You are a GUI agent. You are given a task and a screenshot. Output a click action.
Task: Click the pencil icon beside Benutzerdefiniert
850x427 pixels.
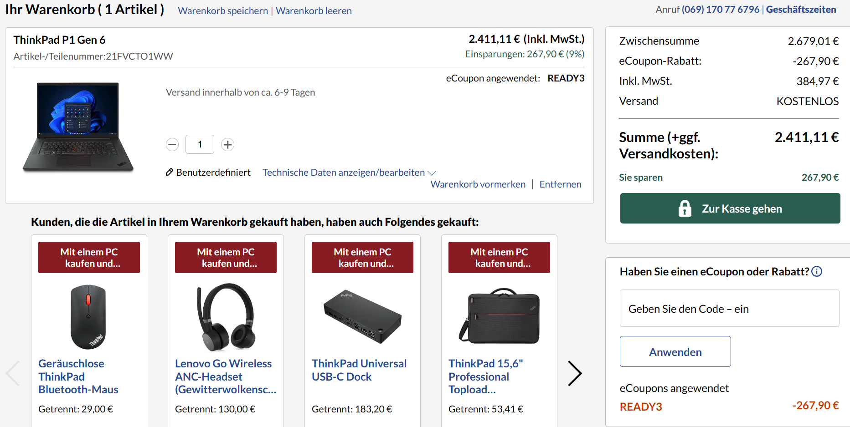tap(169, 172)
